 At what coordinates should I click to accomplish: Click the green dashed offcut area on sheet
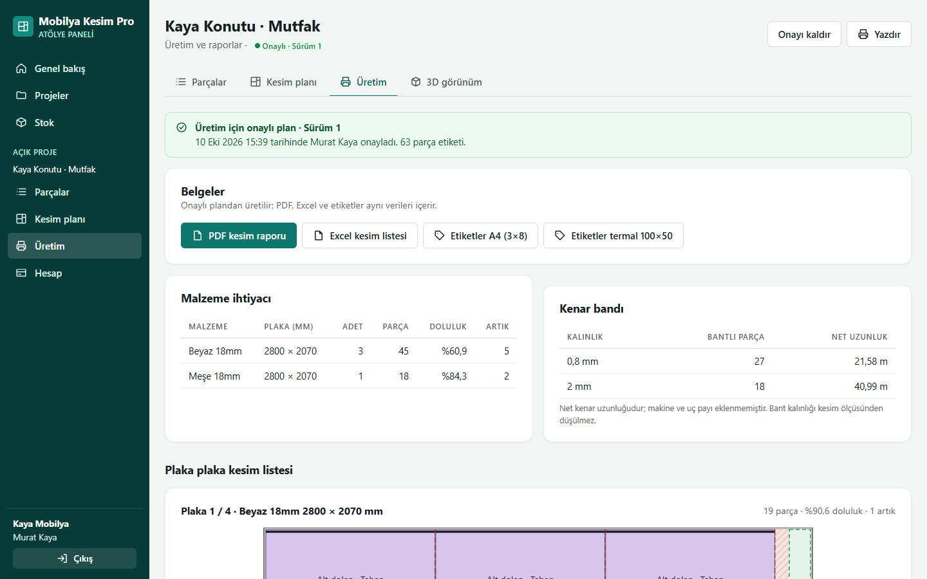click(800, 554)
